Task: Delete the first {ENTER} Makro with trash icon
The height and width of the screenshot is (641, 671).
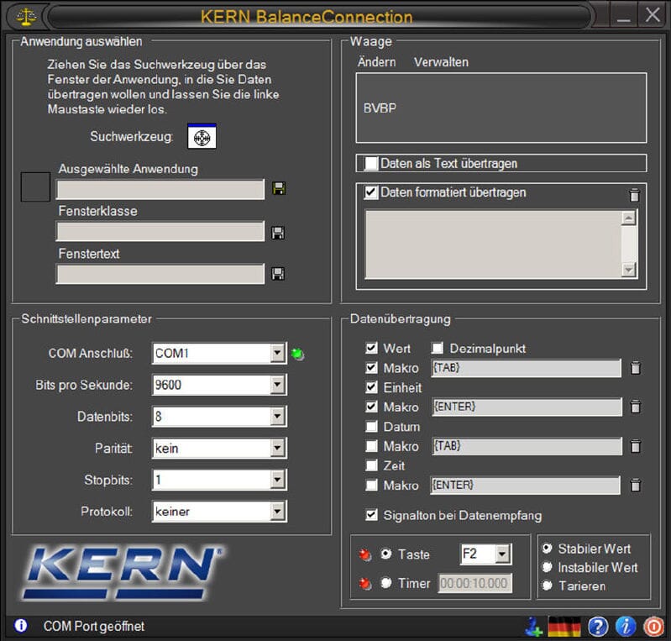Action: (x=636, y=407)
